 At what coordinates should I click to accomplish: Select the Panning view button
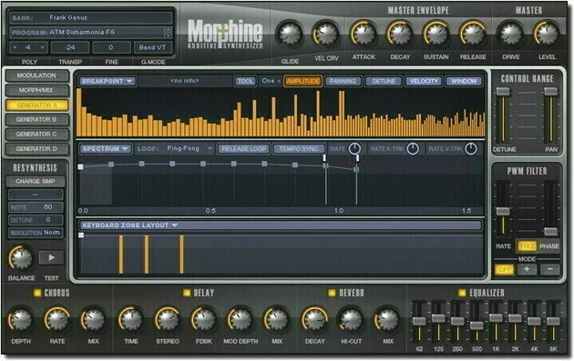(343, 81)
